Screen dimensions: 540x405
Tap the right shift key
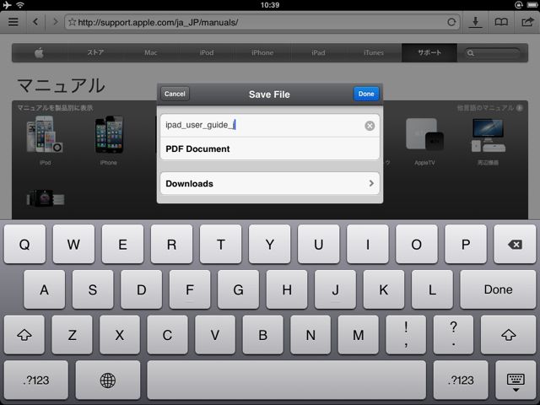point(508,335)
